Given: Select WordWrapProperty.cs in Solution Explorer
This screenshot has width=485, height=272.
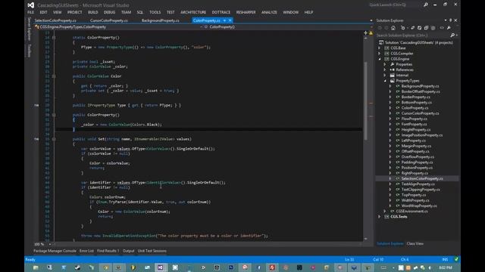Looking at the screenshot, I should point(419,206).
